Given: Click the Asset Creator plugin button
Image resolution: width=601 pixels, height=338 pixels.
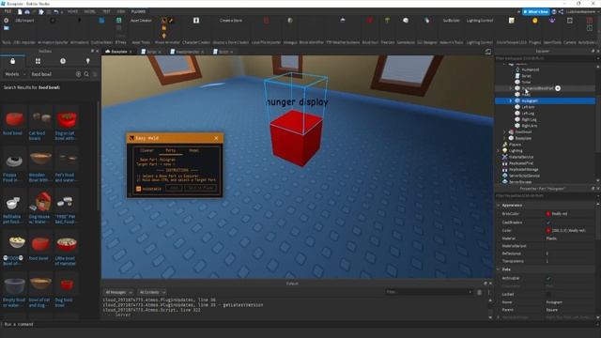Looking at the screenshot, I should 141,21.
